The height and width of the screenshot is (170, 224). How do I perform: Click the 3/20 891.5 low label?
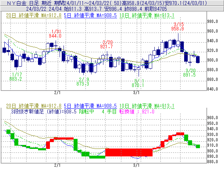pyautogui.click(x=190, y=73)
